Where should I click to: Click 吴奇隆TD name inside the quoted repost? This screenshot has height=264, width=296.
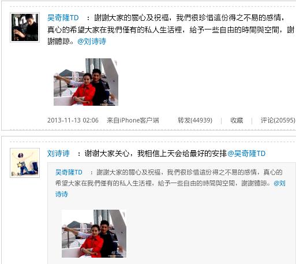click(69, 172)
